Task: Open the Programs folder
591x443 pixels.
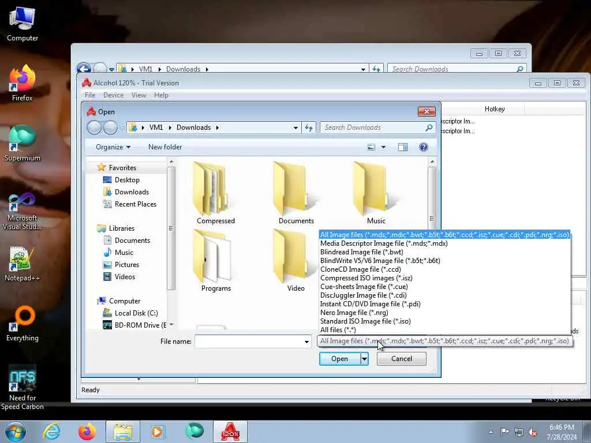Action: point(216,261)
